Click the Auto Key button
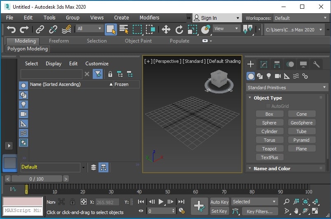Screen dimensions: 331x219 point(220,202)
